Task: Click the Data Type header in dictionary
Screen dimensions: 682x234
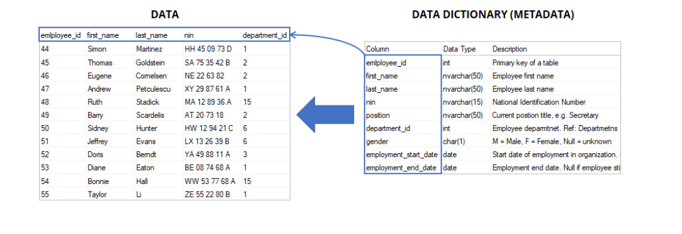Action: pos(460,49)
